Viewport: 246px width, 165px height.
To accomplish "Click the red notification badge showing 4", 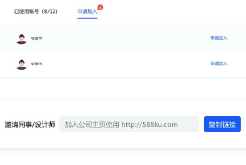I will [100, 7].
